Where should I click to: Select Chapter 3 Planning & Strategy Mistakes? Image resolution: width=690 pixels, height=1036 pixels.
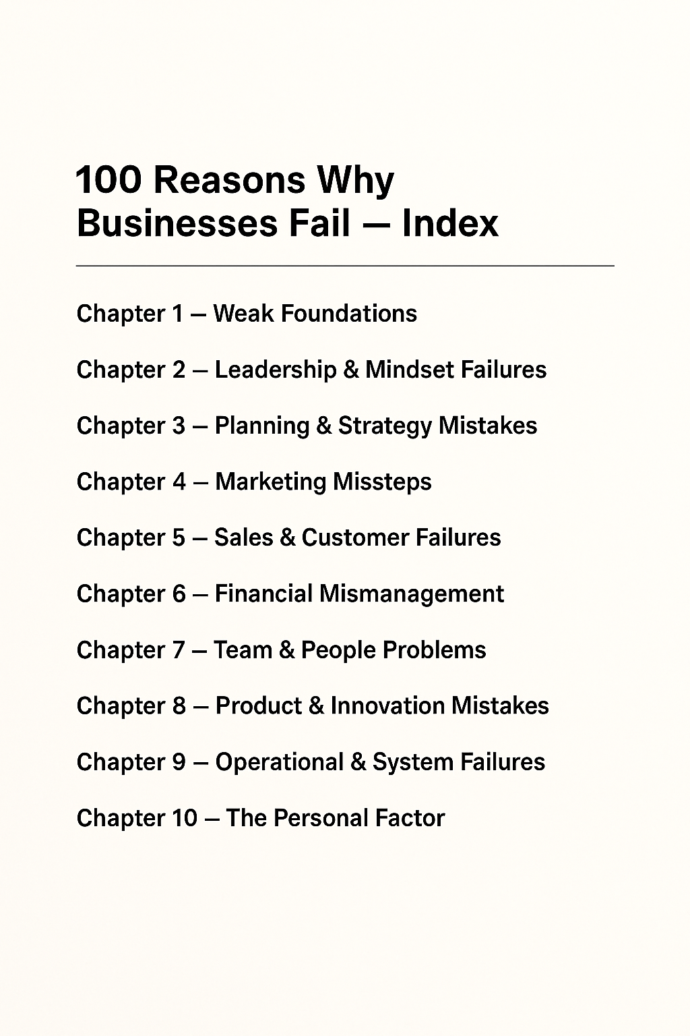pyautogui.click(x=307, y=426)
